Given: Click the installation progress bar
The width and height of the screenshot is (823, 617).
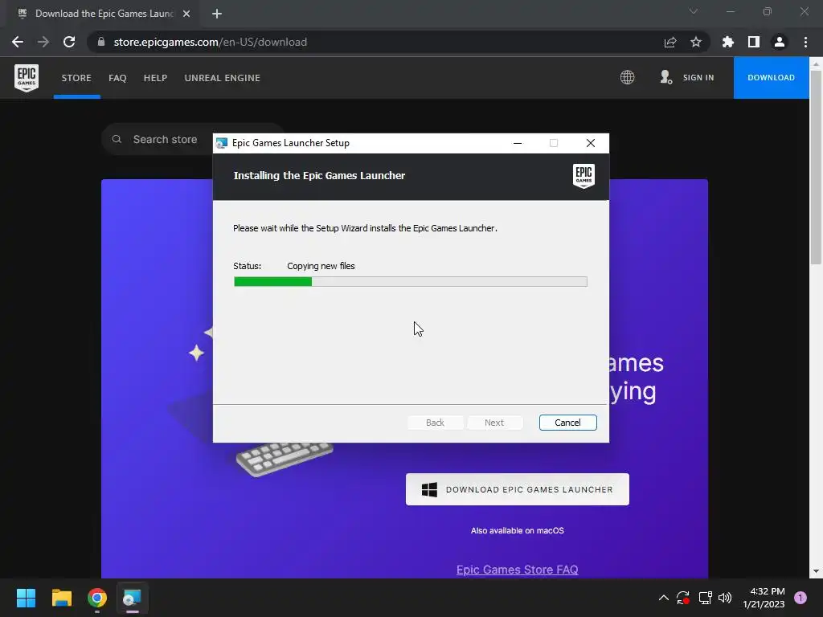Looking at the screenshot, I should point(411,282).
